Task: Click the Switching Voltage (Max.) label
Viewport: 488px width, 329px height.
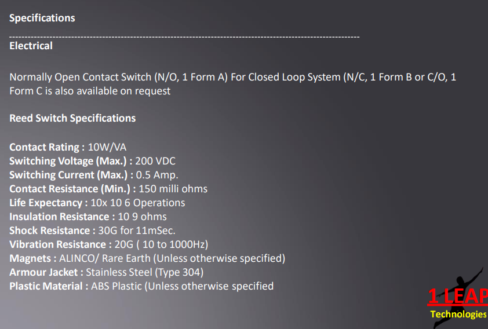Action: 68,161
